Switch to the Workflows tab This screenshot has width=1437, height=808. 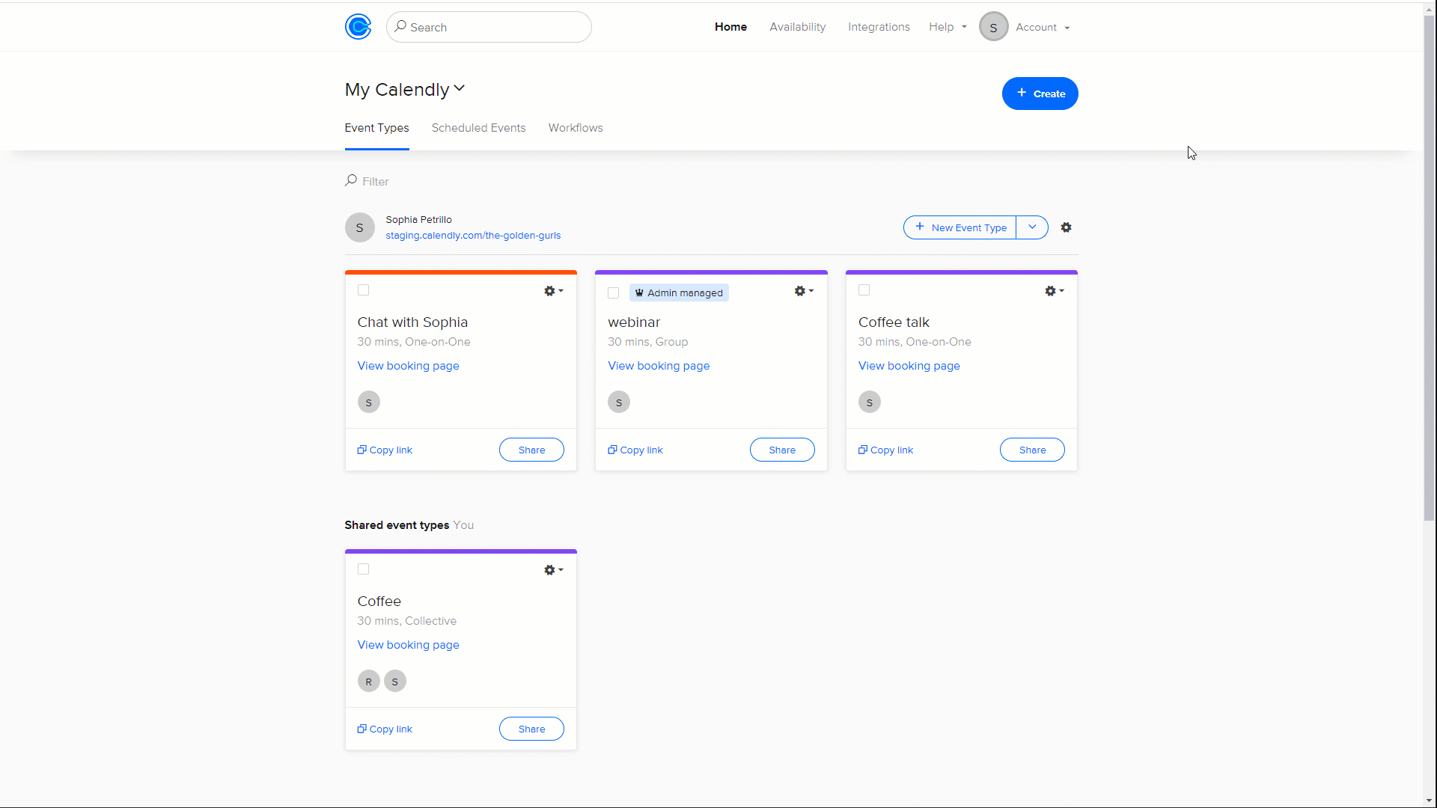tap(576, 128)
